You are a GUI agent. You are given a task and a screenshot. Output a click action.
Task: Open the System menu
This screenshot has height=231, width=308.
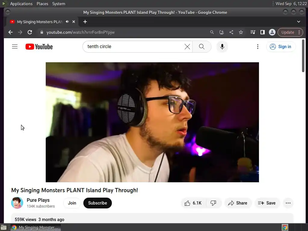tap(59, 4)
